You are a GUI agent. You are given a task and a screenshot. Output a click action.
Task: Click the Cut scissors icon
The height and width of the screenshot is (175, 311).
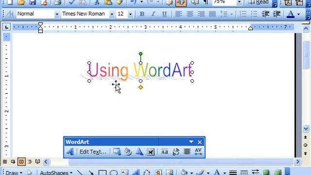point(97,2)
